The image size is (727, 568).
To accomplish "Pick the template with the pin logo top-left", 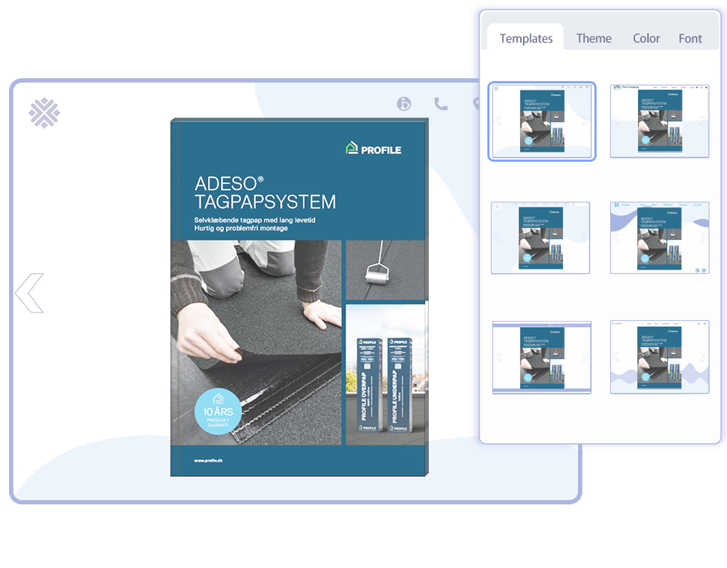I will [540, 237].
